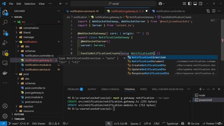Expand the TIMELINE section
Screen dimensions: 224x126
click(19, 119)
